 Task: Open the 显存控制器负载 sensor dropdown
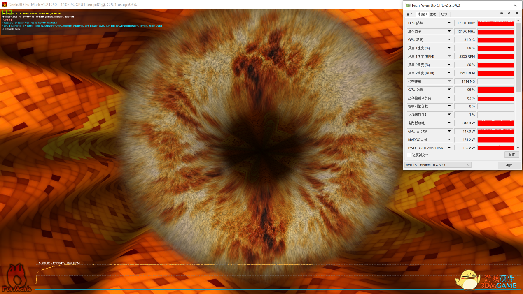449,98
